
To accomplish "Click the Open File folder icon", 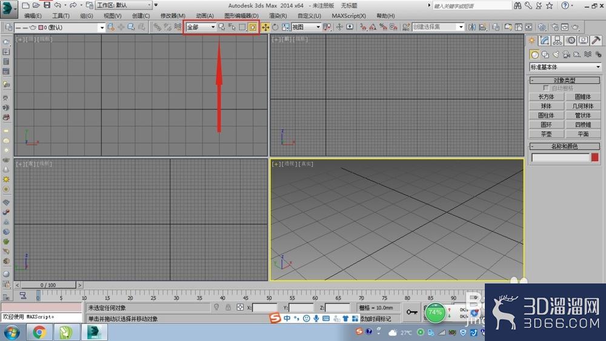I will click(x=36, y=5).
